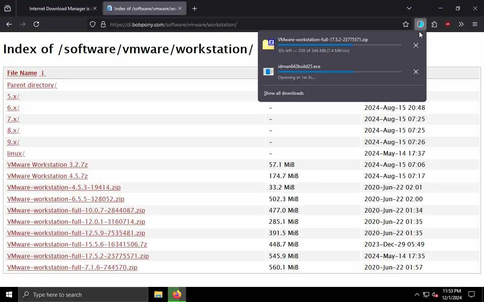Close the Index of /software/vmware tab
Screen dimensions: 484x302
click(x=180, y=8)
